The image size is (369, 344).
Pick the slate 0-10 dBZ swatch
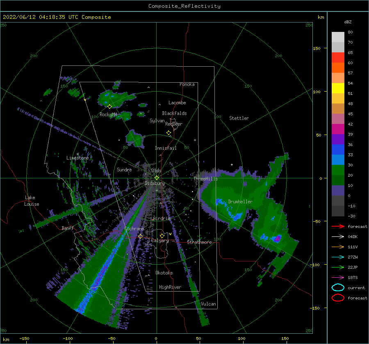(338, 190)
